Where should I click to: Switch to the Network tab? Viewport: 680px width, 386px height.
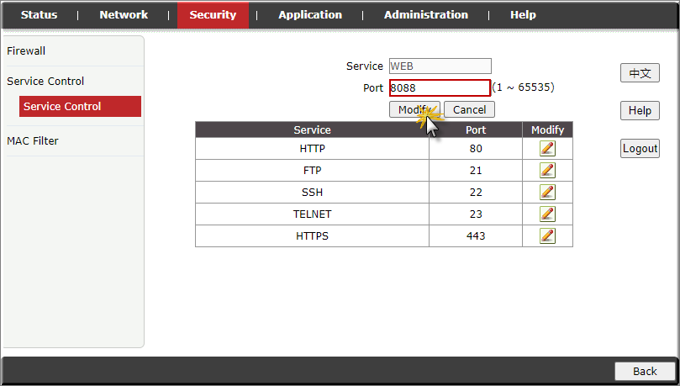pos(124,14)
